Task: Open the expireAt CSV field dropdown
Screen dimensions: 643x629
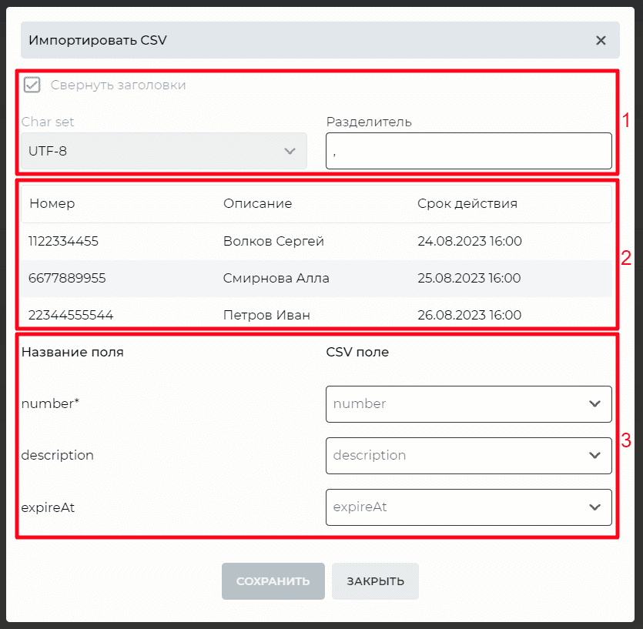Action: 469,507
